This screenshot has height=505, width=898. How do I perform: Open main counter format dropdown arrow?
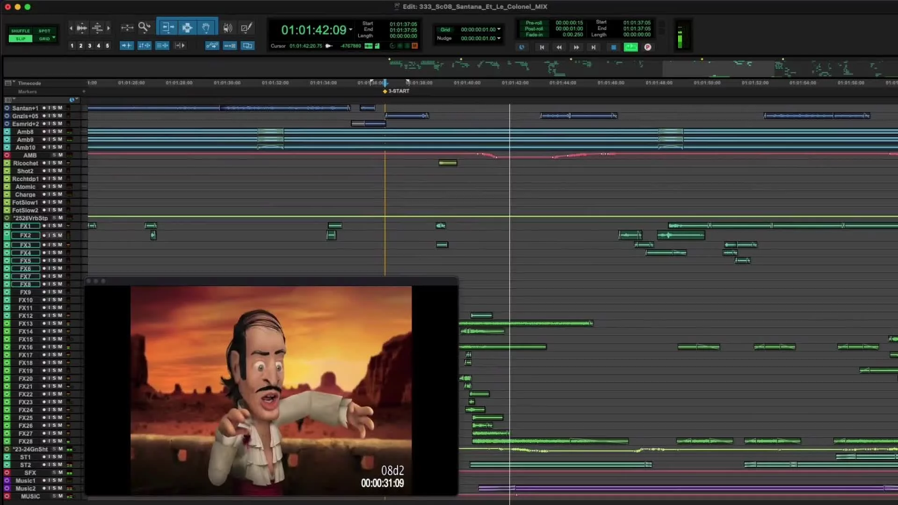click(351, 30)
